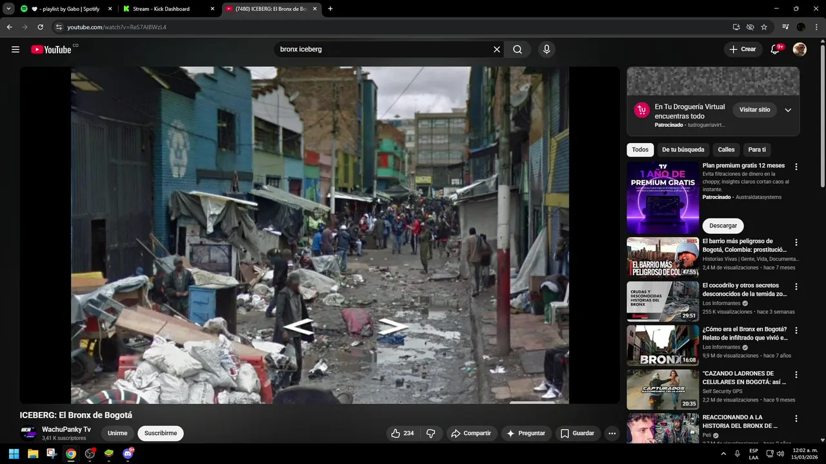
Task: Dislike the video with thumbs down
Action: click(431, 434)
